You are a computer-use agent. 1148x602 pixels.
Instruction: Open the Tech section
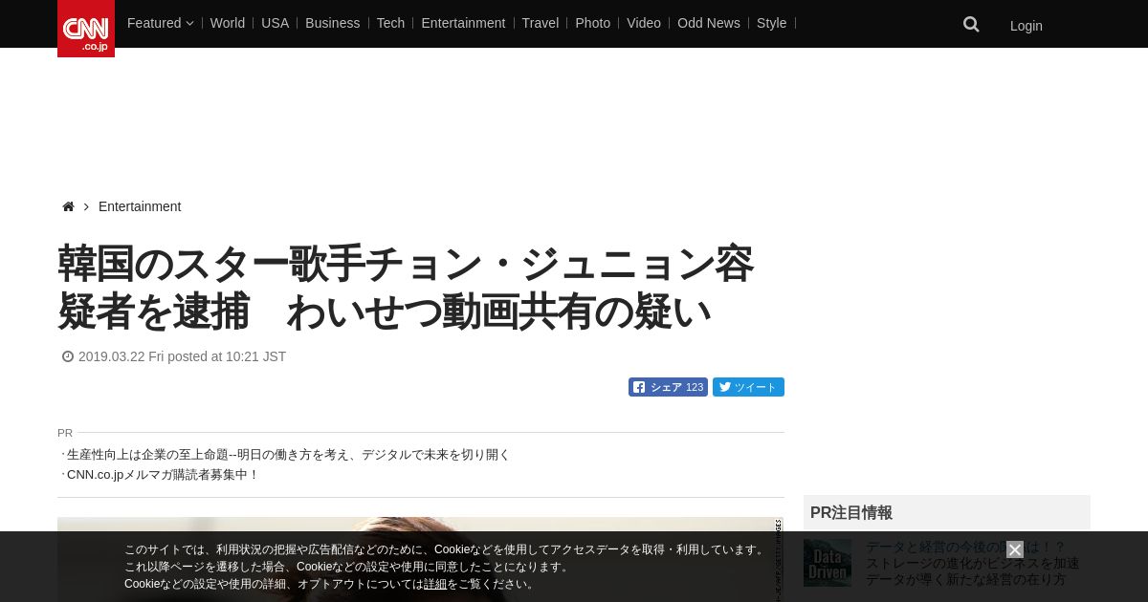click(390, 23)
